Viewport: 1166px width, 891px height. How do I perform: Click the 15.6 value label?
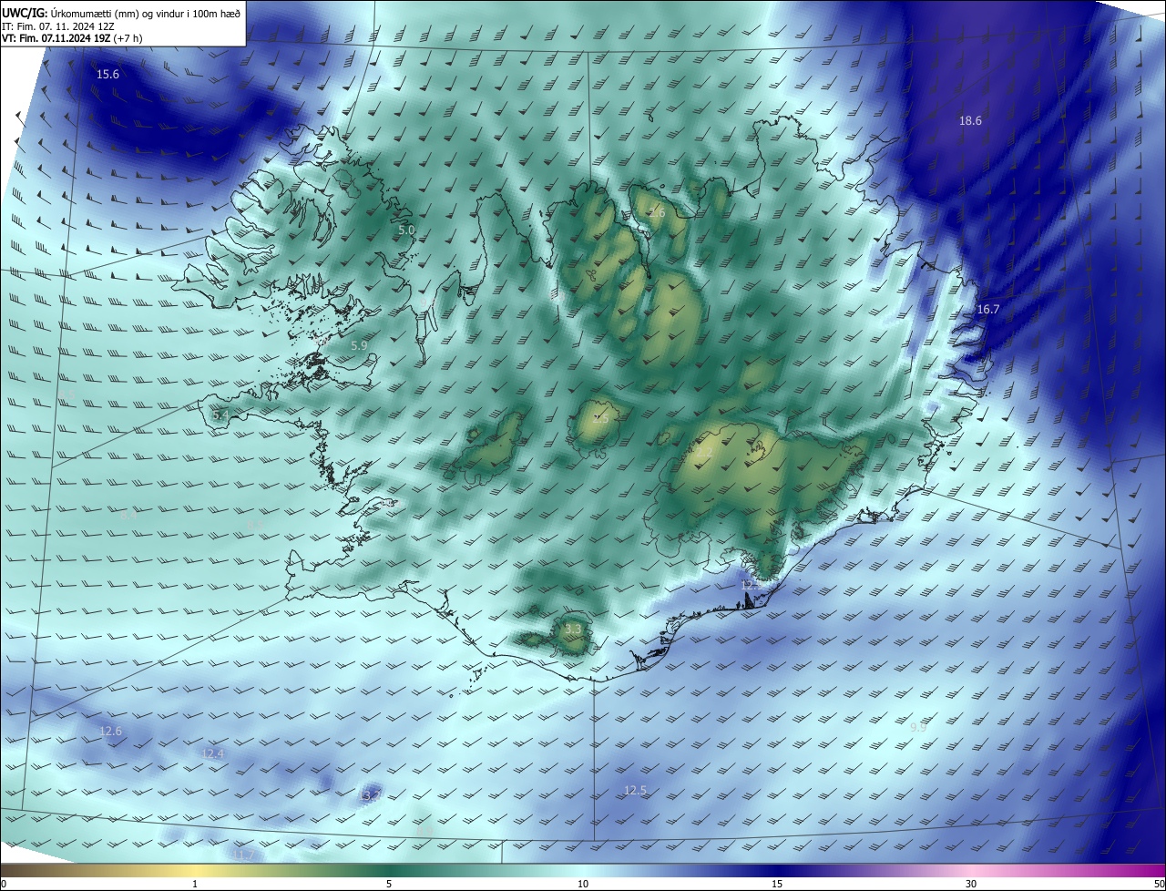pyautogui.click(x=107, y=74)
